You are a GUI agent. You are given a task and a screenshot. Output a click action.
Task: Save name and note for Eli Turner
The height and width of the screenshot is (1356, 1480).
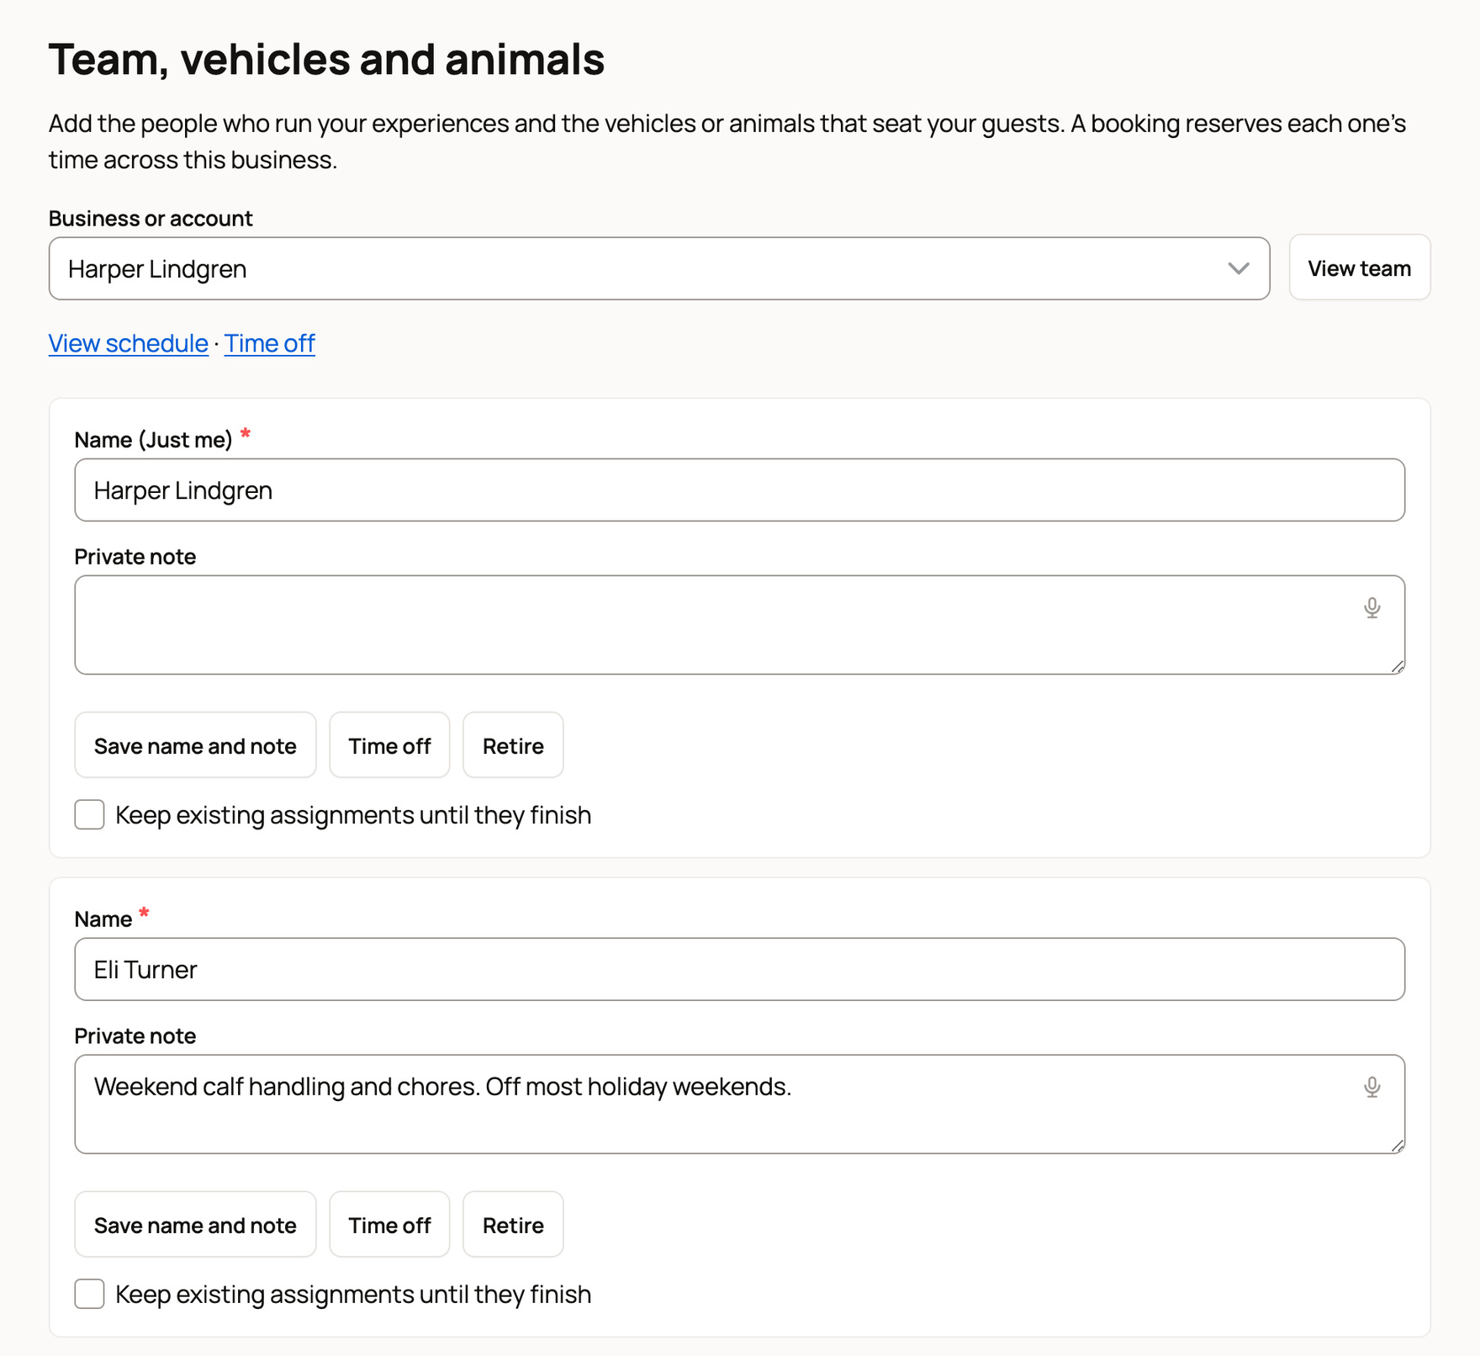coord(195,1225)
